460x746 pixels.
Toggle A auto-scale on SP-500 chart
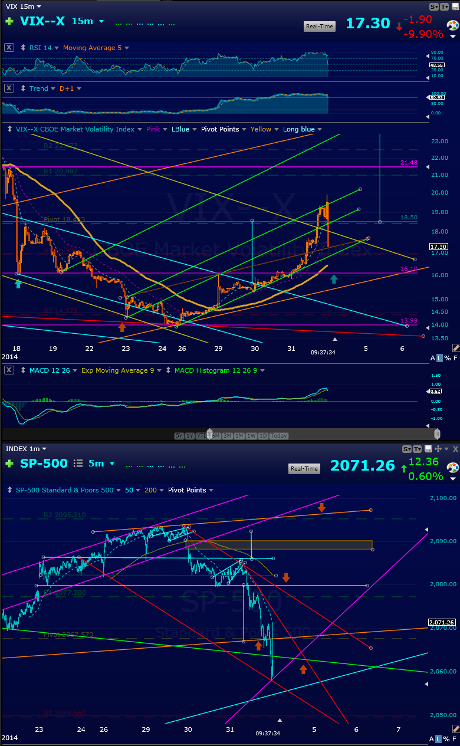click(x=432, y=739)
